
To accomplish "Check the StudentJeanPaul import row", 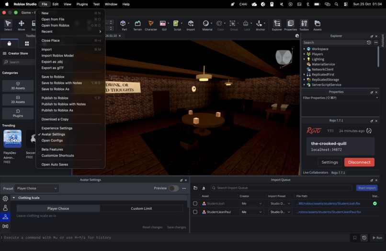I will click(195, 212).
